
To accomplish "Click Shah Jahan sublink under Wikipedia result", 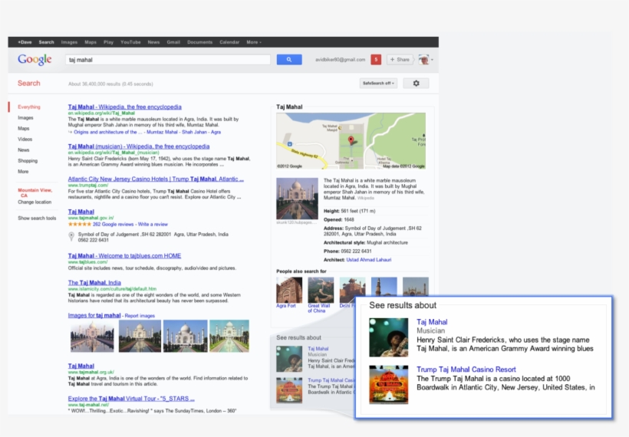I will [195, 132].
